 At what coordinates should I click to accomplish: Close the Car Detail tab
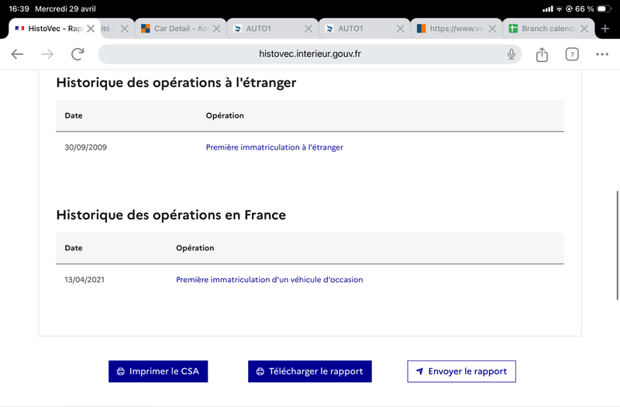click(x=216, y=29)
